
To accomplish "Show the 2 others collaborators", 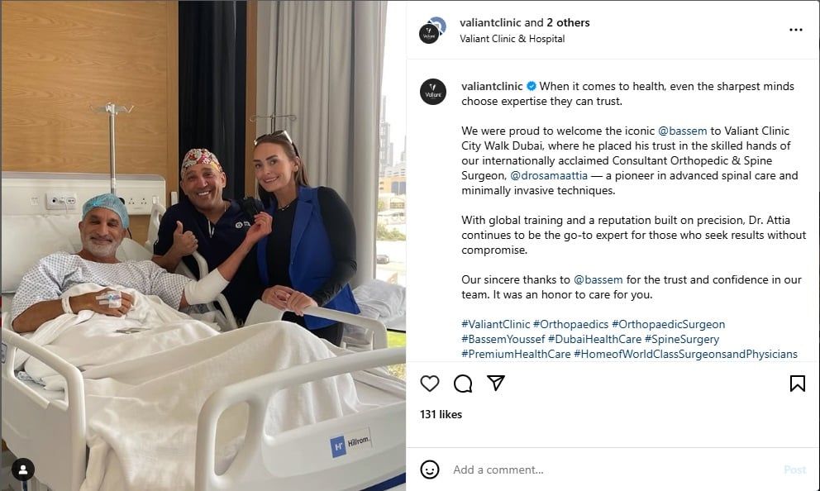I will pos(568,22).
